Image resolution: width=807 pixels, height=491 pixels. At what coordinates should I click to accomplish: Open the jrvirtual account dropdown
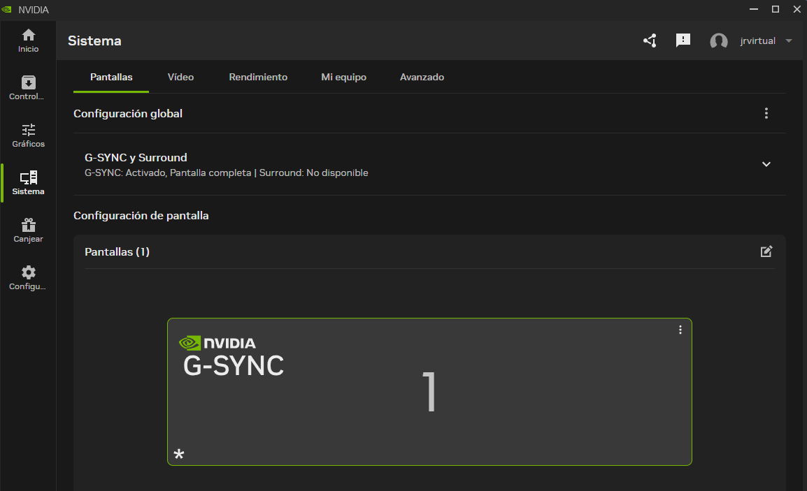click(789, 41)
